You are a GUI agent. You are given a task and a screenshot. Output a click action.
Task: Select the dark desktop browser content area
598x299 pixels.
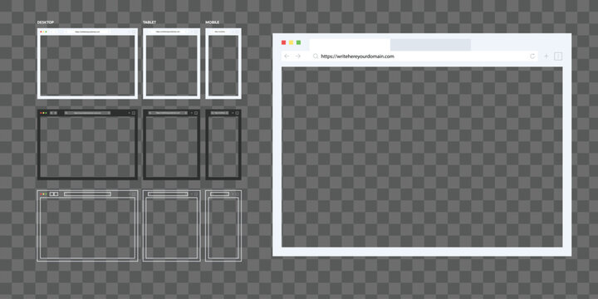[x=87, y=147]
